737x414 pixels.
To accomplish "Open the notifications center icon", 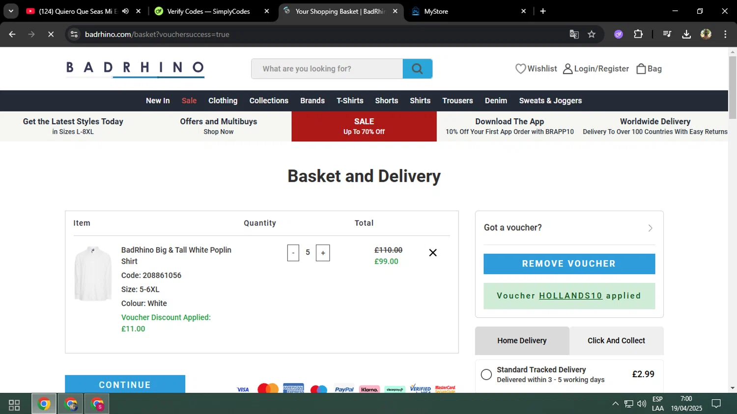I will (x=716, y=404).
